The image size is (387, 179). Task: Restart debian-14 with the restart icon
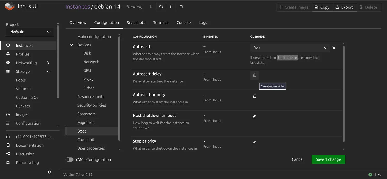click(161, 7)
